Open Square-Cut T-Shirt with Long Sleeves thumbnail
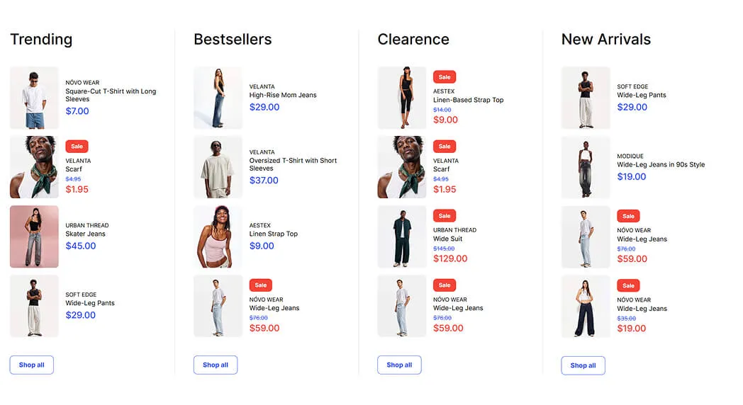Viewport: 743px width, 405px height. pos(34,98)
